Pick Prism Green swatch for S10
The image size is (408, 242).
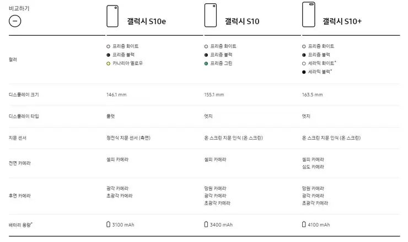pyautogui.click(x=206, y=64)
